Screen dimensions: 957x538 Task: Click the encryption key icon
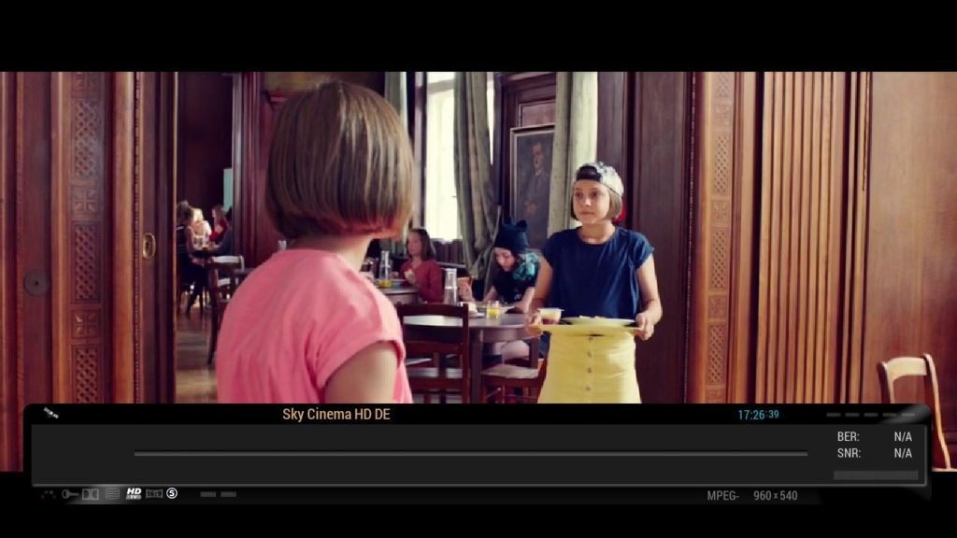69,494
